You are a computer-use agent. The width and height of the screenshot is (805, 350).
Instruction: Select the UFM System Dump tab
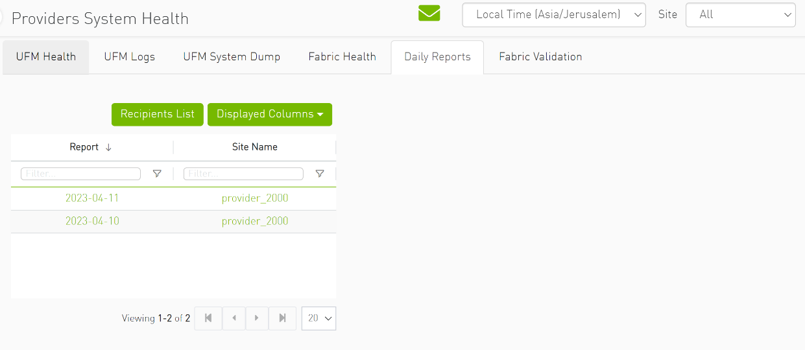(232, 57)
